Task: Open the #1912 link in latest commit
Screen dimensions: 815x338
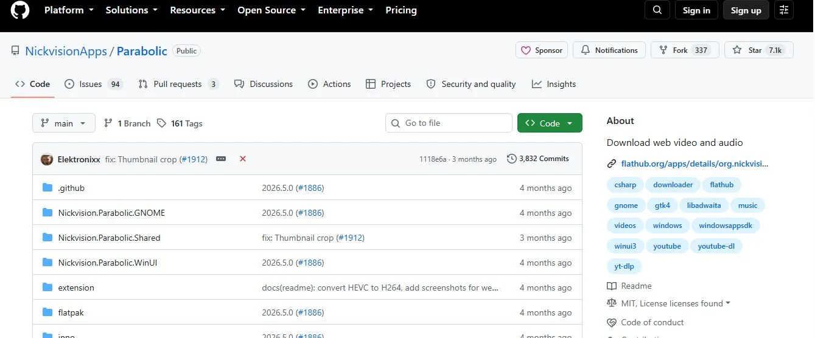Action: (195, 159)
